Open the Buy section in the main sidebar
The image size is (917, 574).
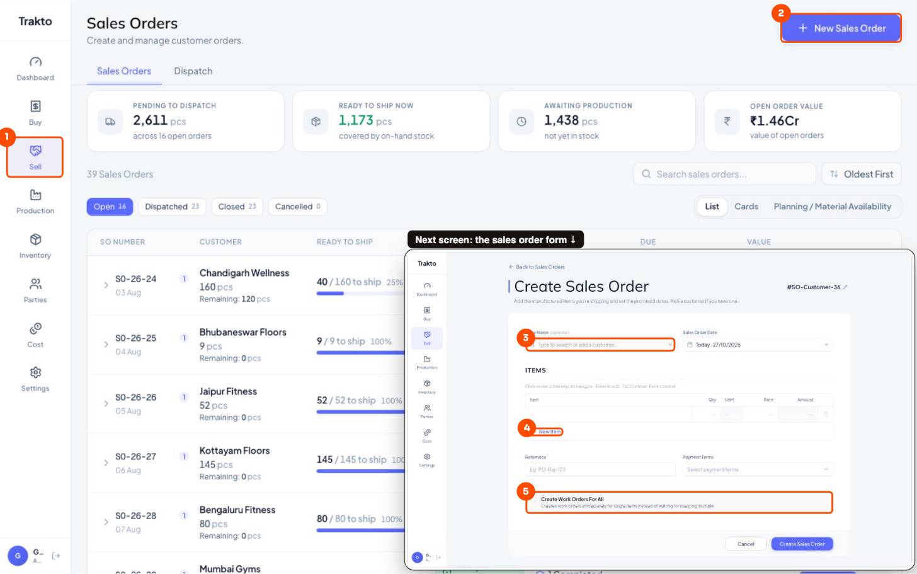[x=35, y=113]
